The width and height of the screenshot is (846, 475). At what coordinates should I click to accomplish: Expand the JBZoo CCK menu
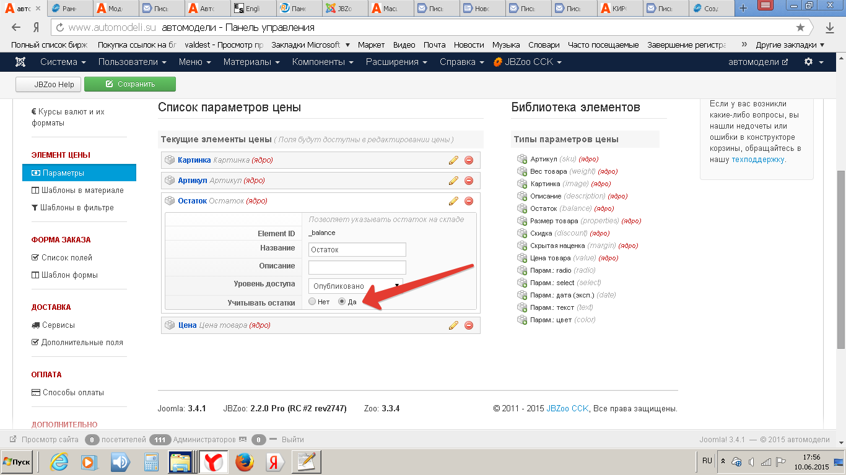(x=528, y=62)
